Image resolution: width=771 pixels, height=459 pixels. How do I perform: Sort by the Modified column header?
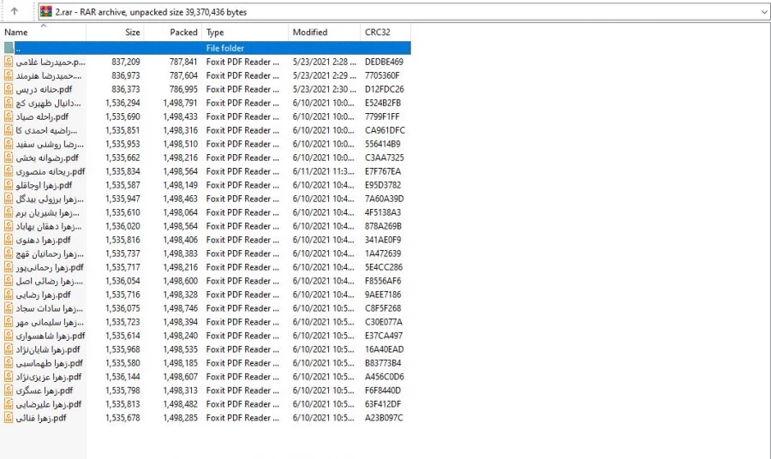point(309,33)
